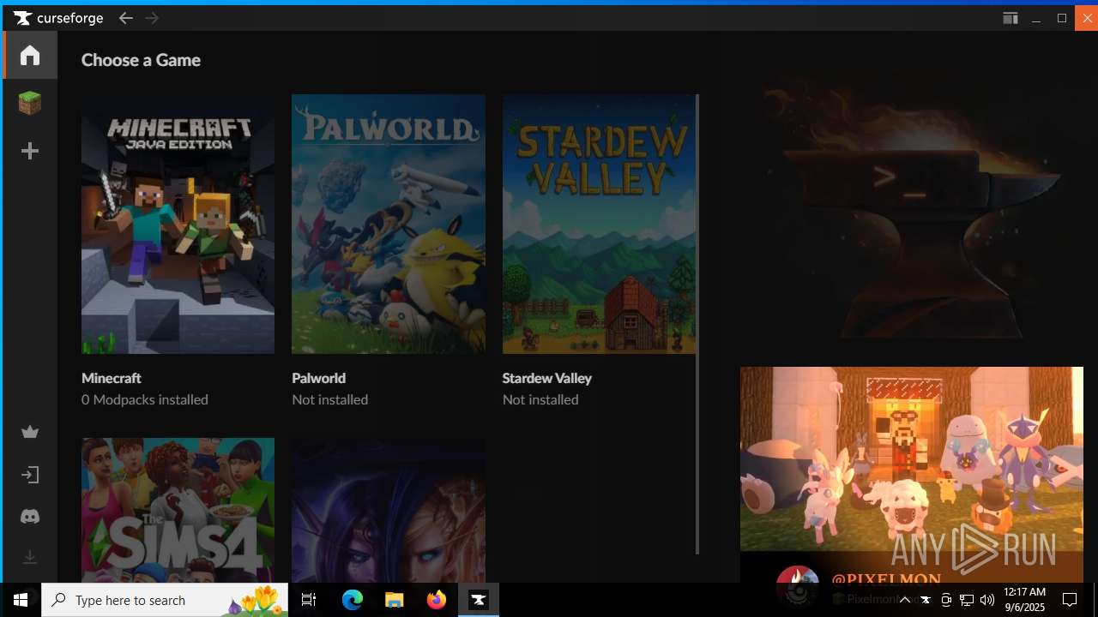The width and height of the screenshot is (1098, 617).
Task: Click the Minecraft title text
Action: point(112,378)
